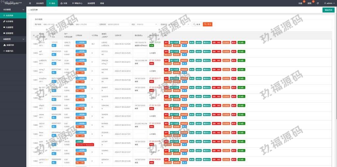
Task: Switch to the 交易 top tab
Action: pyautogui.click(x=64, y=3)
